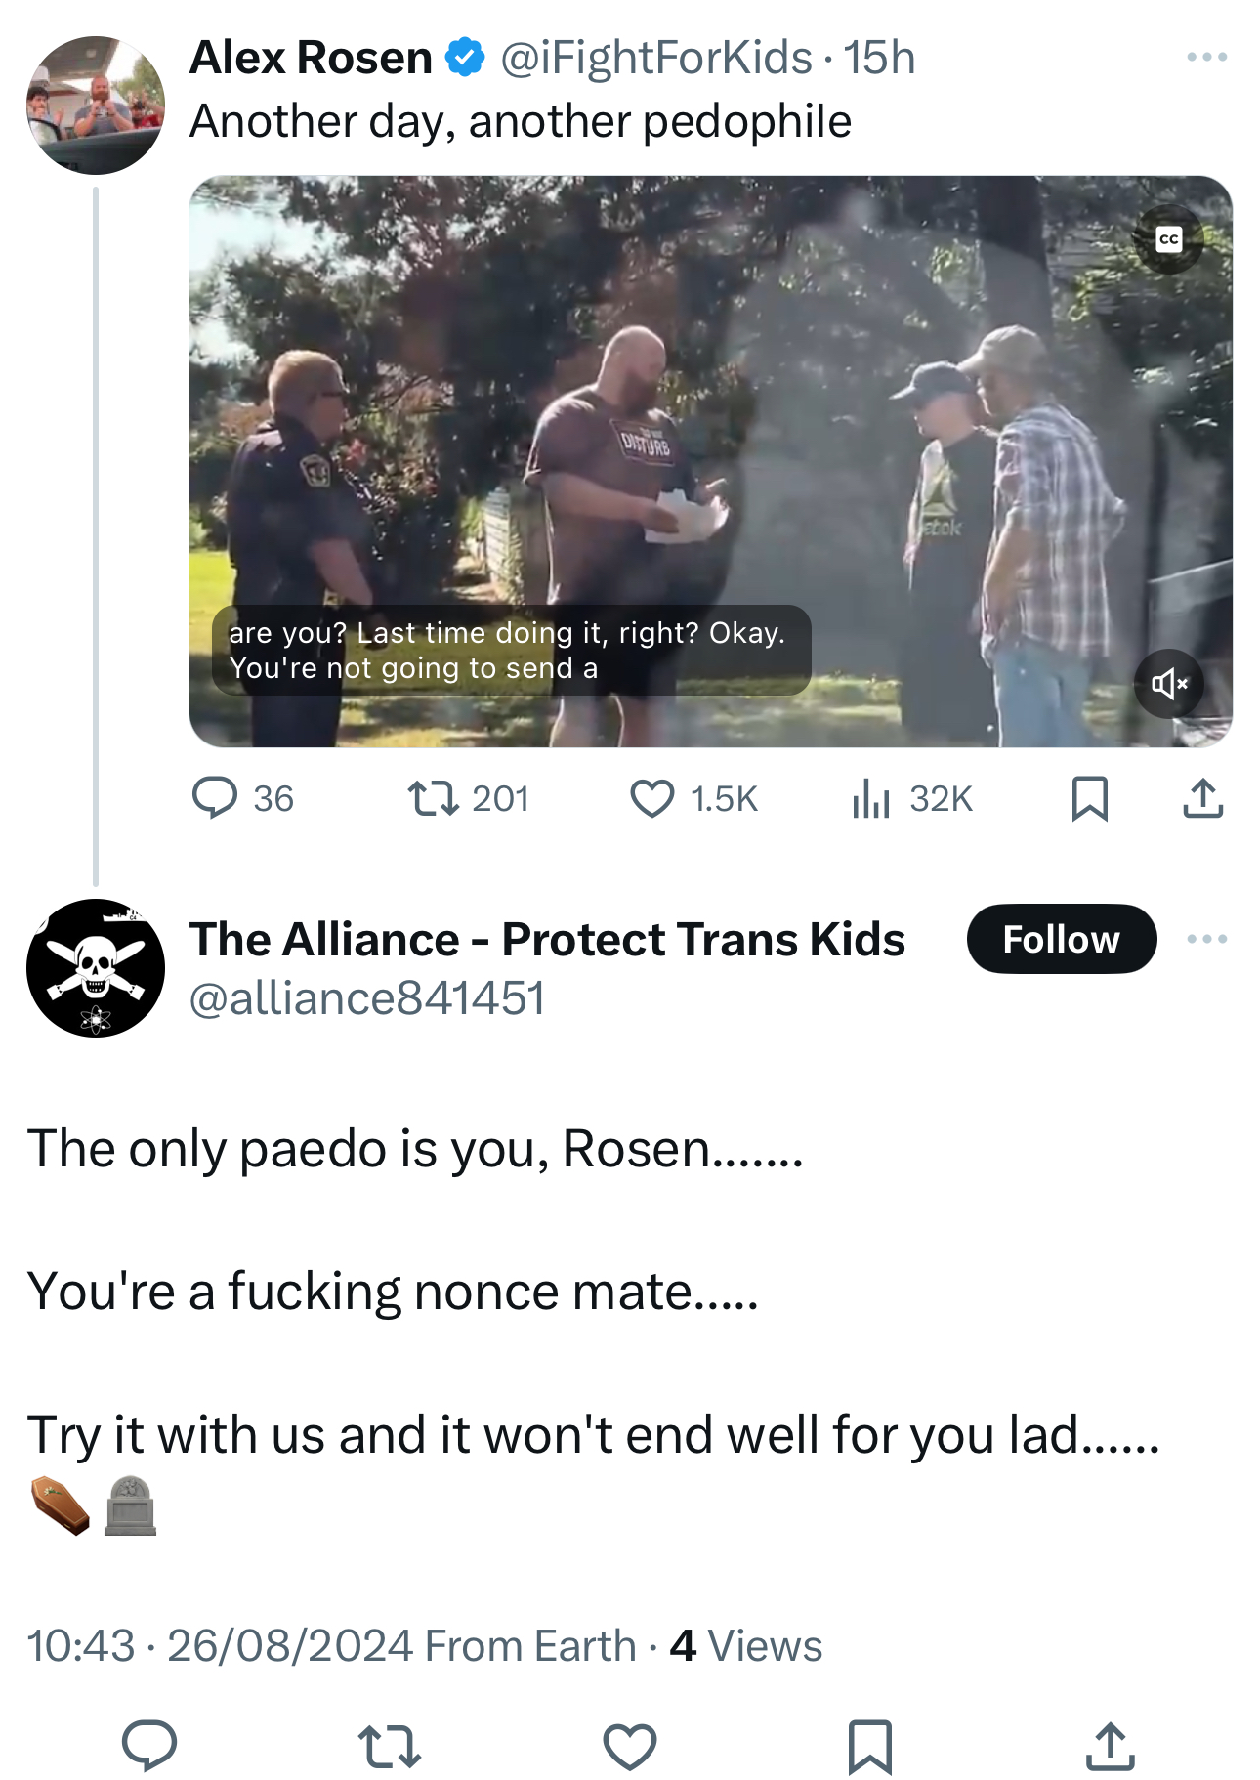Visit @alliance841451 handle link

pyautogui.click(x=366, y=998)
